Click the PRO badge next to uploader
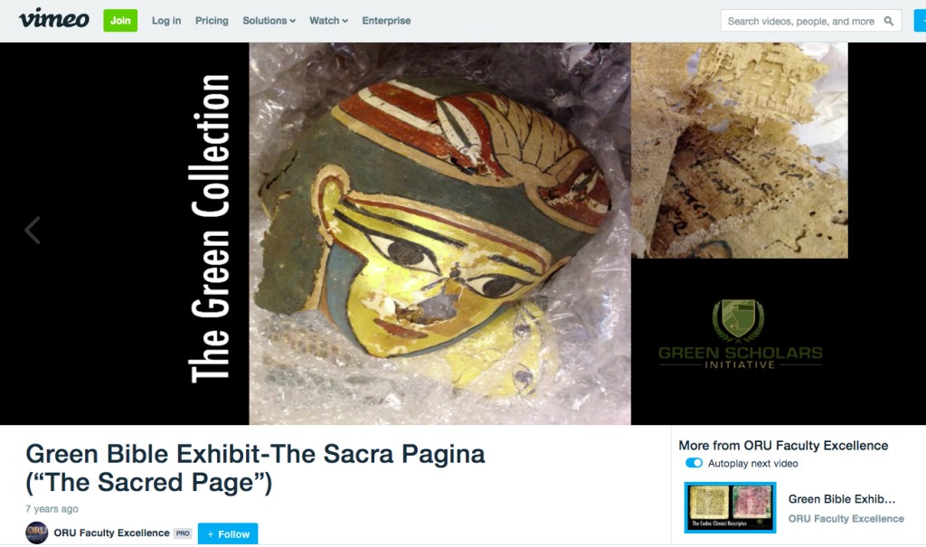Screen dimensions: 926x547 (x=183, y=533)
